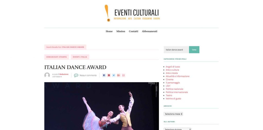Click the Eventi Culturali exclamation logo

107,13
